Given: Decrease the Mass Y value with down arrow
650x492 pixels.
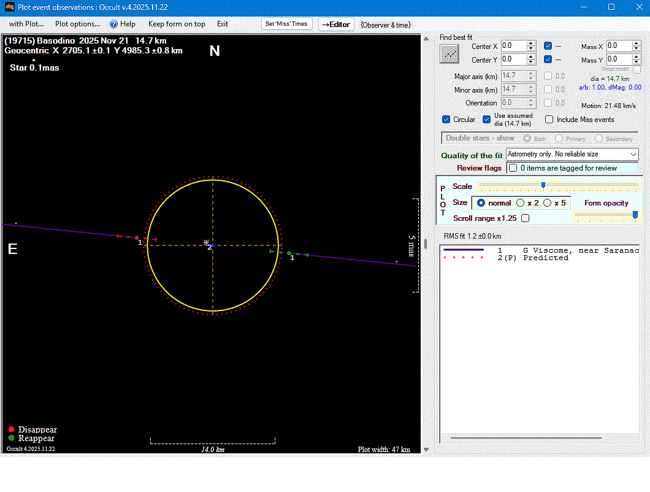Looking at the screenshot, I should tap(637, 63).
